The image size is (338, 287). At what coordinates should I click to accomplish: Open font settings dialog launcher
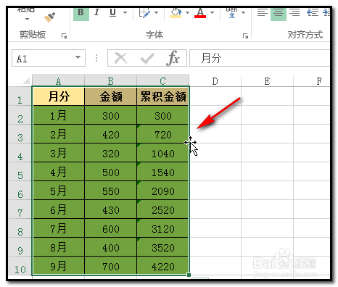(x=245, y=36)
